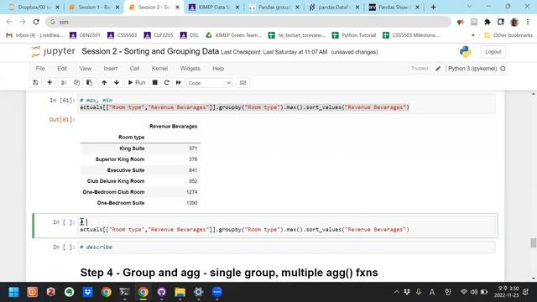Open Other bookmarks folder

(x=508, y=35)
